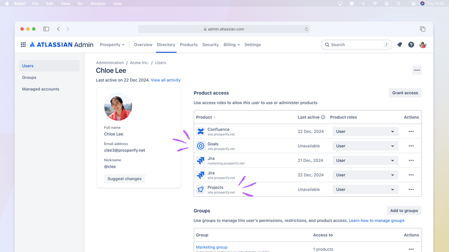
Task: Open the user profile avatar menu
Action: [x=422, y=44]
